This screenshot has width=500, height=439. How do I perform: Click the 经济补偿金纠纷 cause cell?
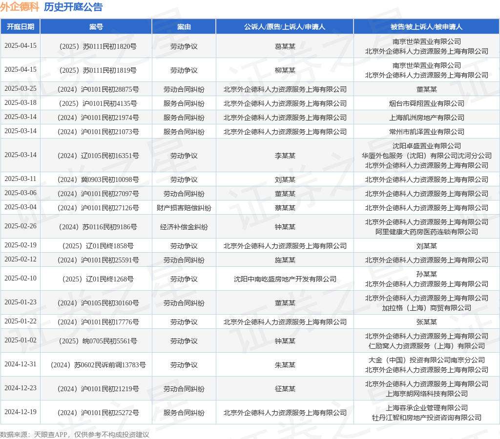pos(184,227)
